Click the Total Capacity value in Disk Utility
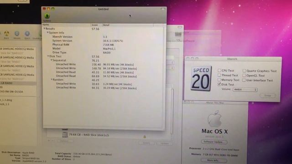 coord(92,154)
